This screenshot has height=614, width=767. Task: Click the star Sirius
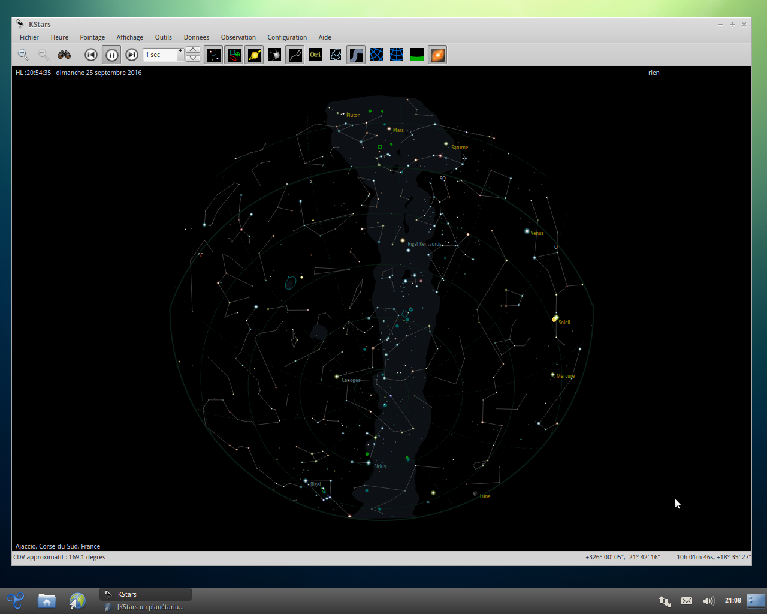point(369,463)
